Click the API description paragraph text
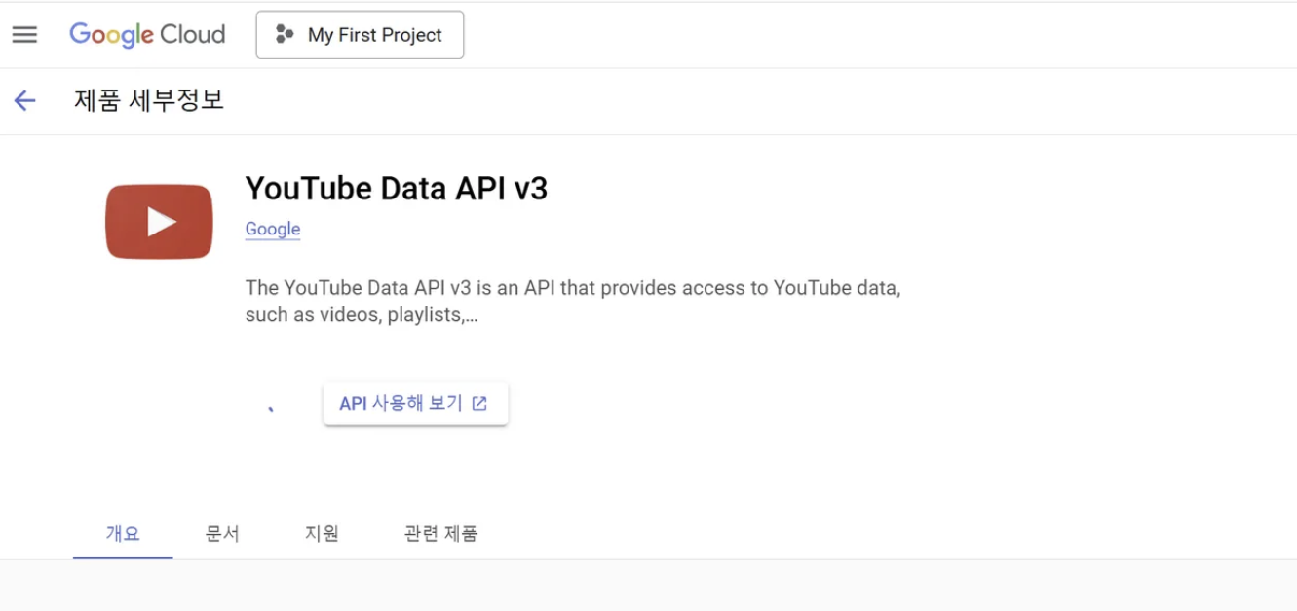Image resolution: width=1297 pixels, height=611 pixels. coord(573,302)
